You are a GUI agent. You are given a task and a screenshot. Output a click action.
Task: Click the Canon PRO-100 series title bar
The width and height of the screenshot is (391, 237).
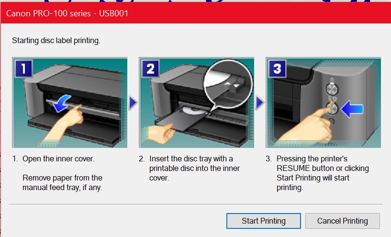(195, 13)
